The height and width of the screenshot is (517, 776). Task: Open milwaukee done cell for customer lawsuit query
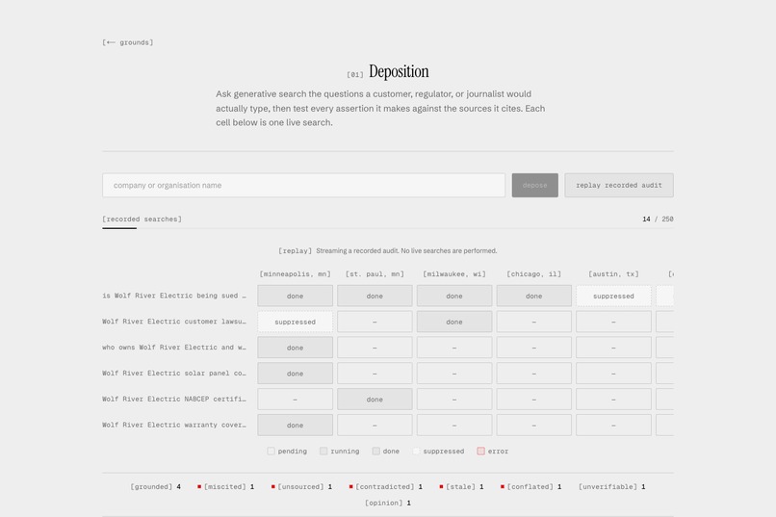pos(454,322)
